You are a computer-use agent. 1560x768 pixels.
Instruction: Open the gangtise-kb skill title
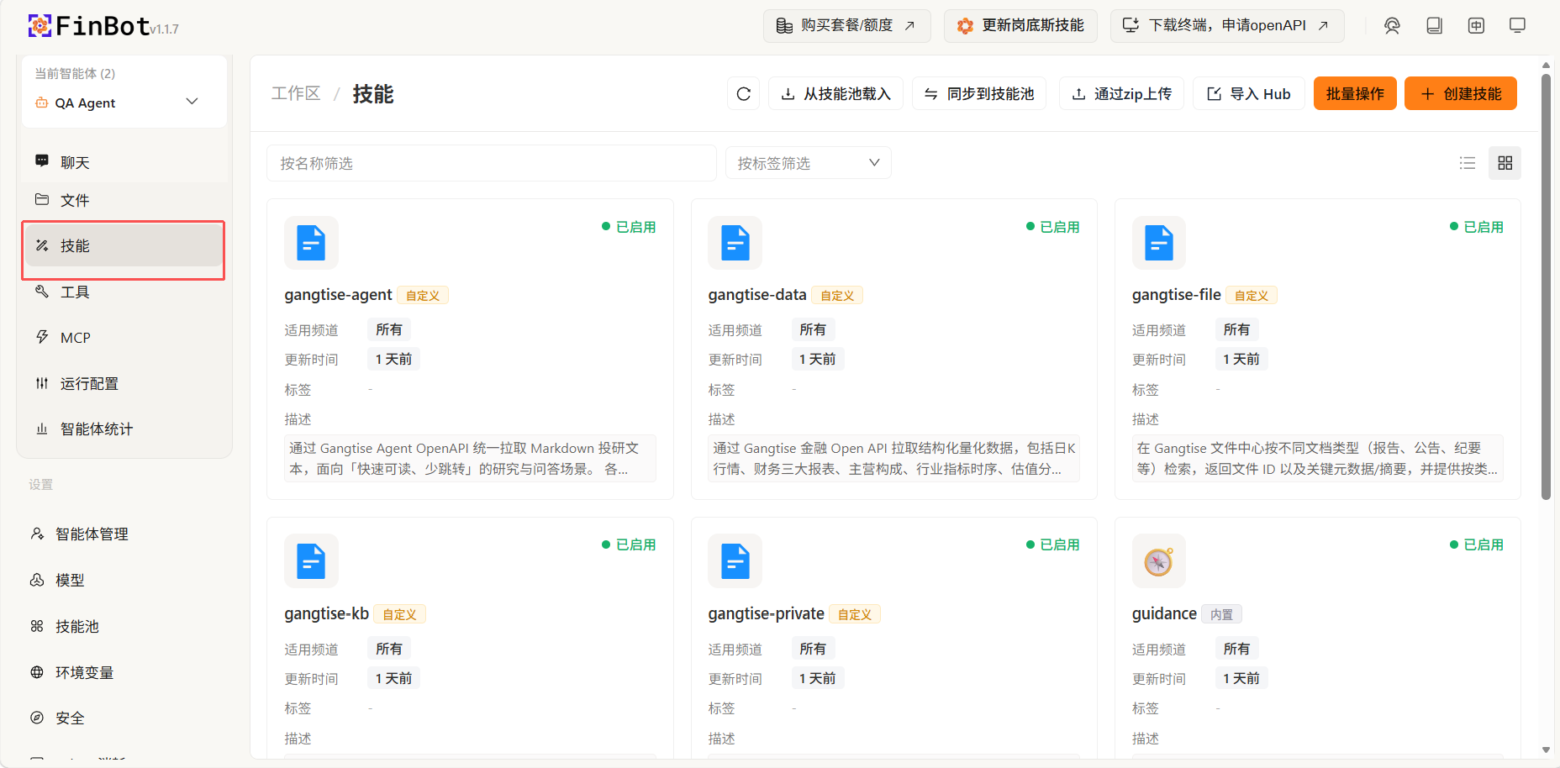[326, 613]
